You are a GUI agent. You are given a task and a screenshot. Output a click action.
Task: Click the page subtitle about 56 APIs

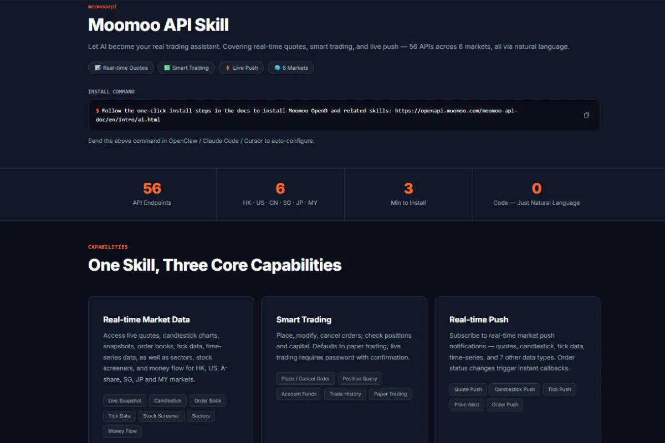click(329, 47)
